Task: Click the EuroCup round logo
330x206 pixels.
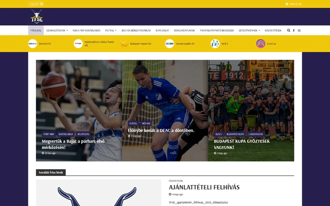Action: [261, 44]
